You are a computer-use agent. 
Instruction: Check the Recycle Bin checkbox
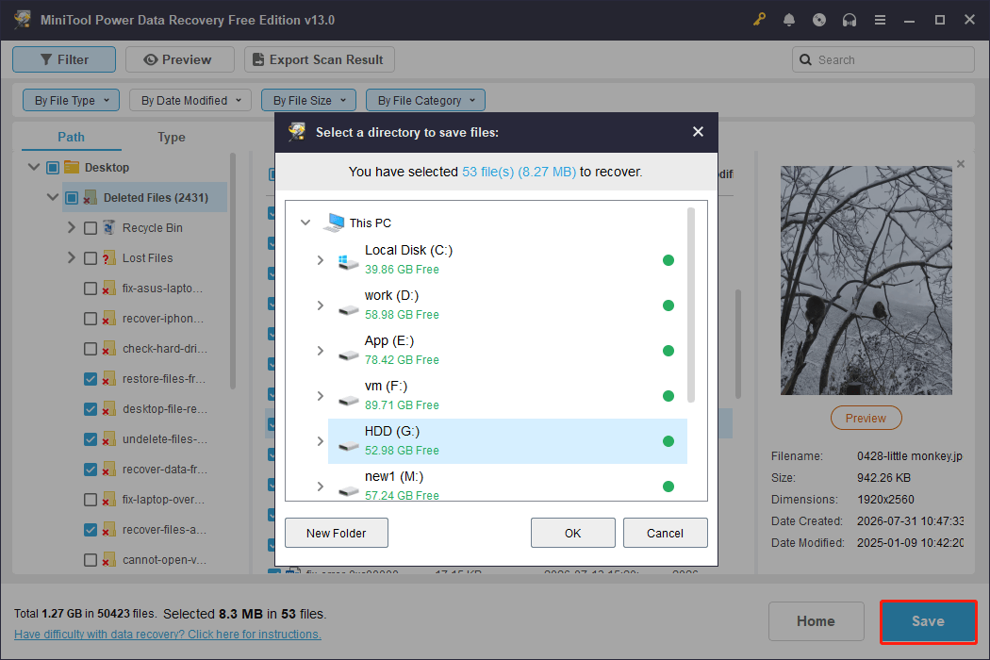[91, 228]
